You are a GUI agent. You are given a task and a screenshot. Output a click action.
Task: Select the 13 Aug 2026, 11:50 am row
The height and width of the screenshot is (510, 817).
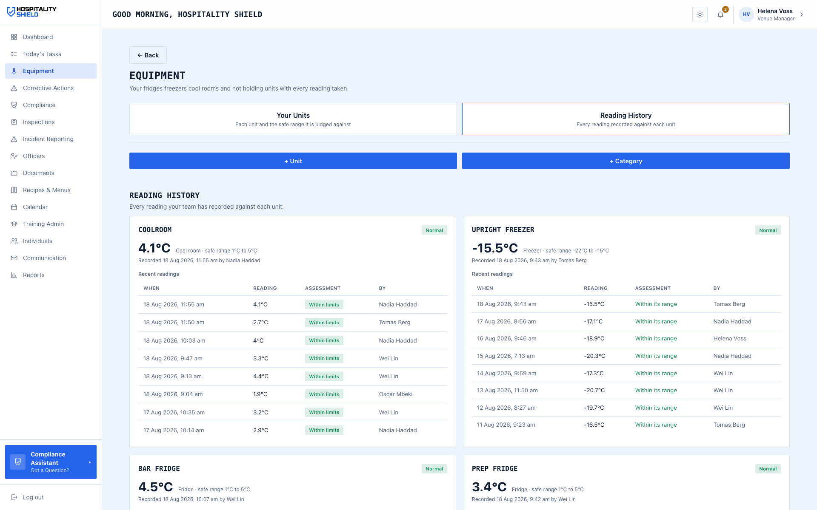coord(626,390)
